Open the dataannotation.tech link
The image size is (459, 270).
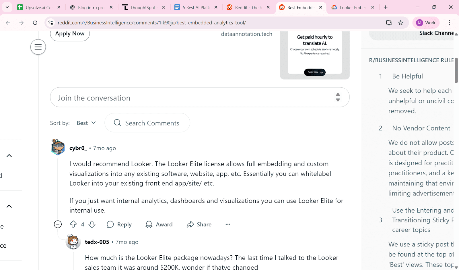pos(246,34)
